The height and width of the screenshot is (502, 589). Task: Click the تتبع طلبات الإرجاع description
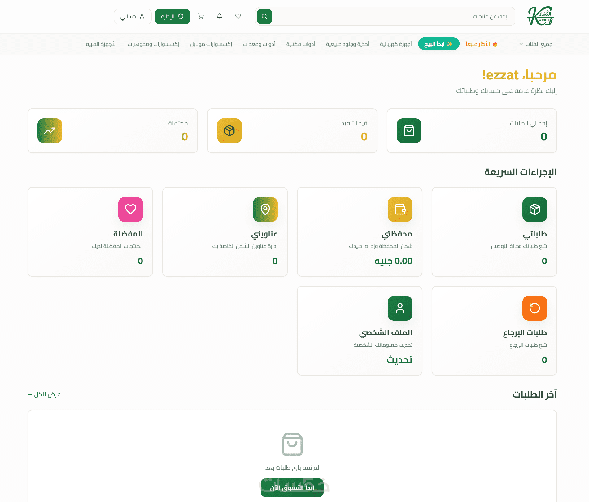pos(528,345)
